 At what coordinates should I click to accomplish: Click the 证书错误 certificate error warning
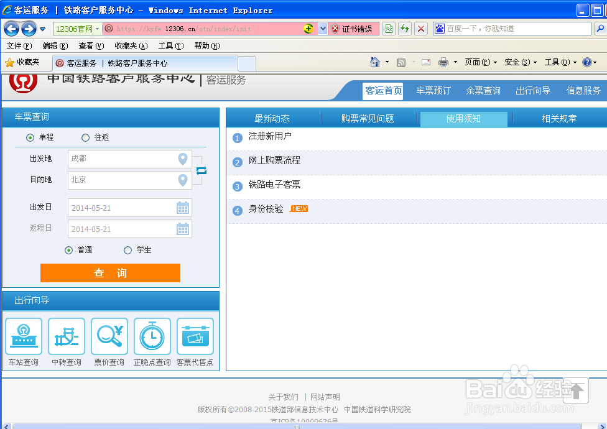coord(353,28)
